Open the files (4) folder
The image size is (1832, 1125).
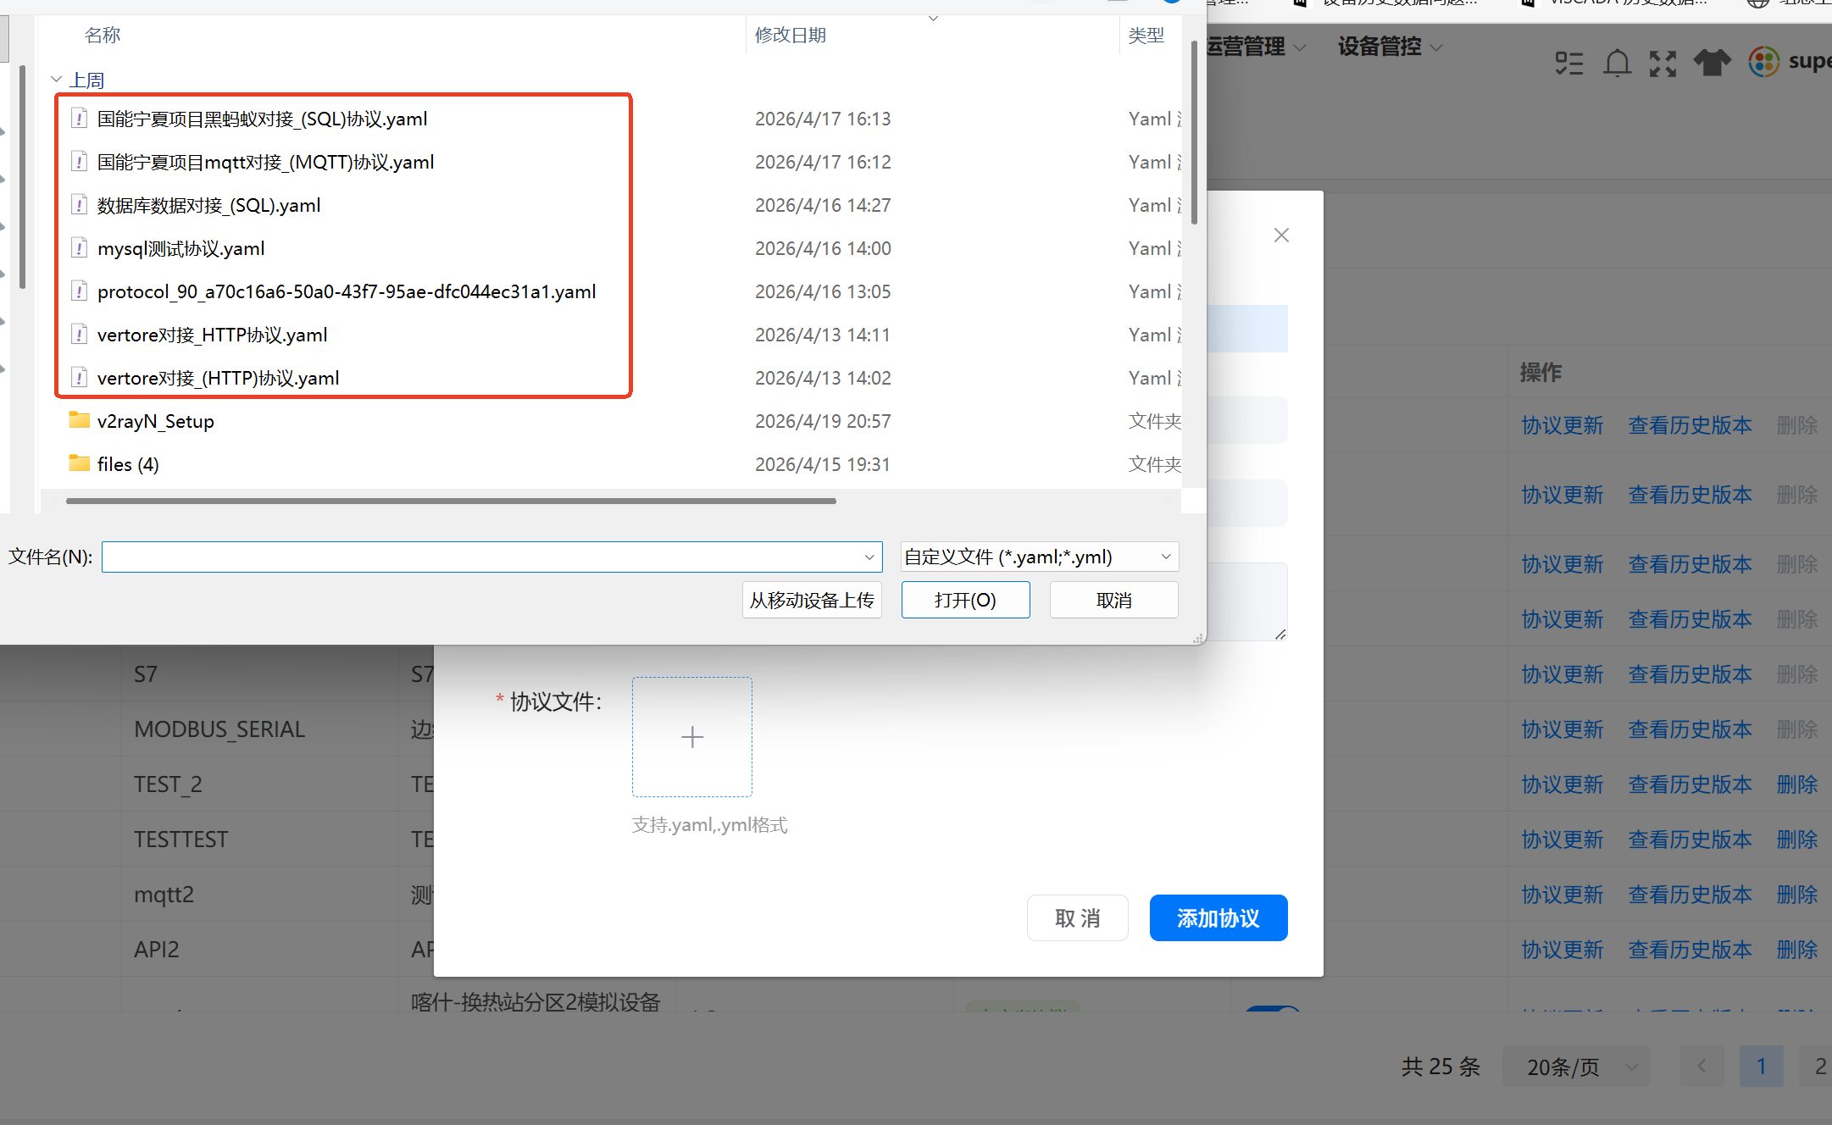click(x=128, y=464)
